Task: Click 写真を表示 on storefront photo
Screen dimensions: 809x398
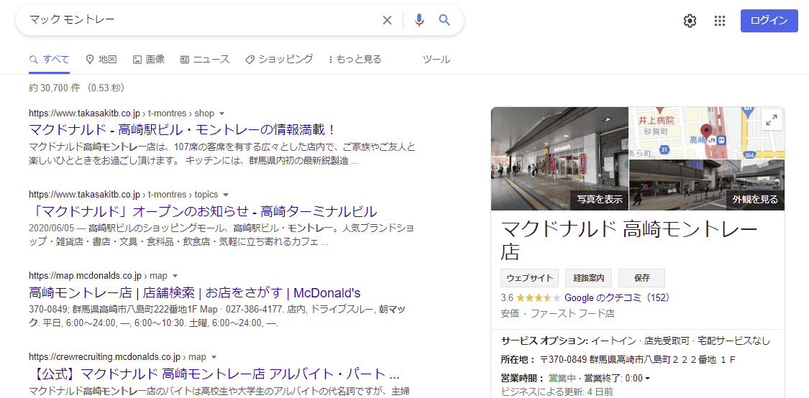Action: [600, 200]
